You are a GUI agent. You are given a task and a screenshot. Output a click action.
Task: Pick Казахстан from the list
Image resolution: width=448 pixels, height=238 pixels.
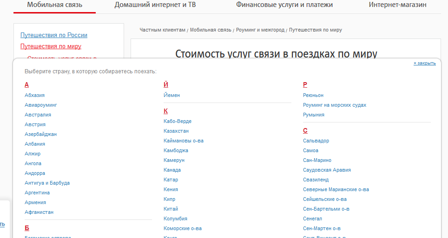(176, 131)
